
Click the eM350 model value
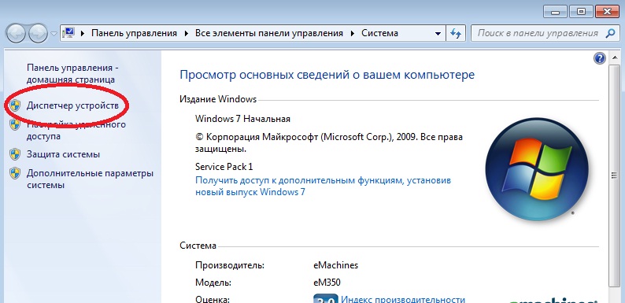pos(327,283)
